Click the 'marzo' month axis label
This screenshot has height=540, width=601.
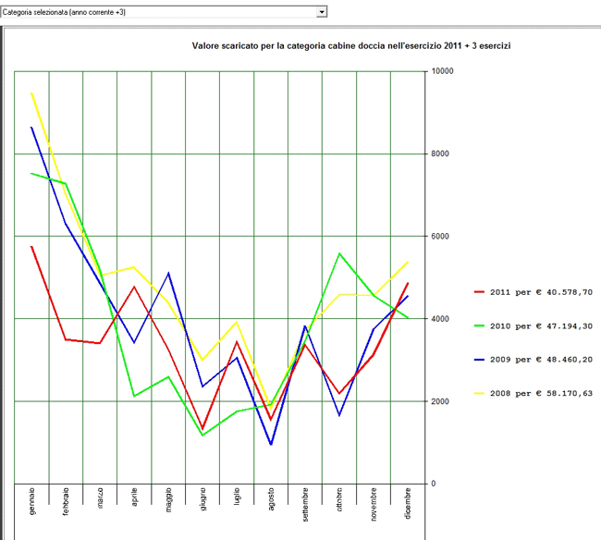tap(100, 497)
